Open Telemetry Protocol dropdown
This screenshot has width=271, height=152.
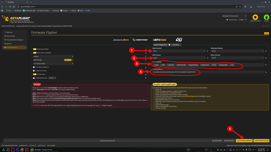point(237,51)
